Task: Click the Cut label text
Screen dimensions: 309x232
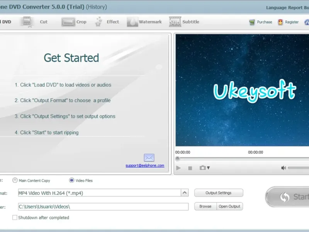Action: (x=44, y=22)
